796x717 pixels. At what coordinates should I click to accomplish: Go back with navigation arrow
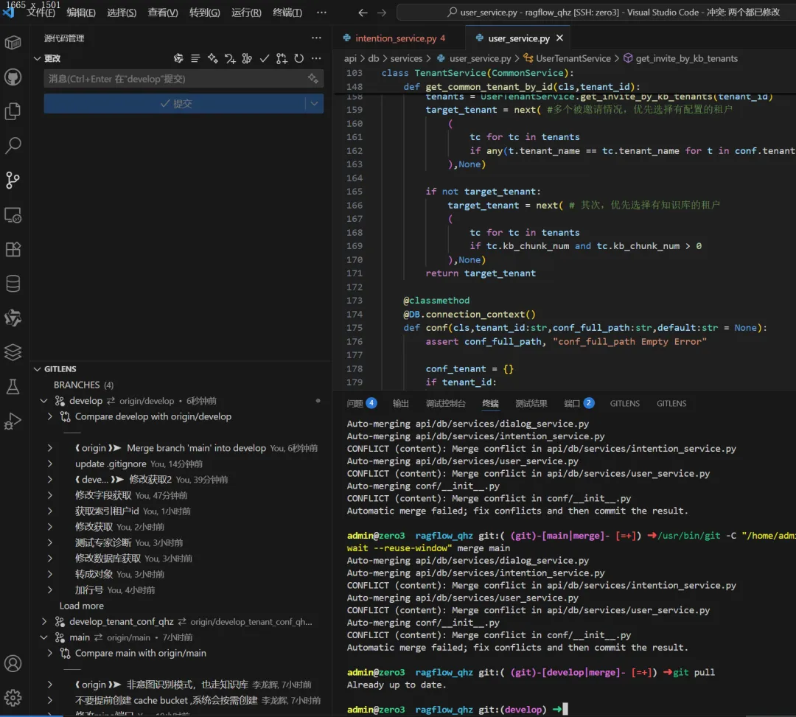(363, 13)
